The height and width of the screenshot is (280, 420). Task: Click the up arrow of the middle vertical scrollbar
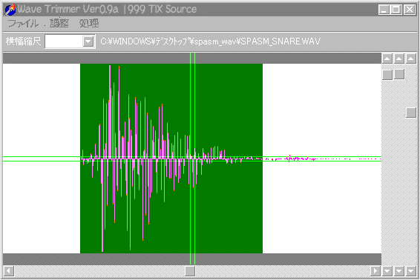398,59
